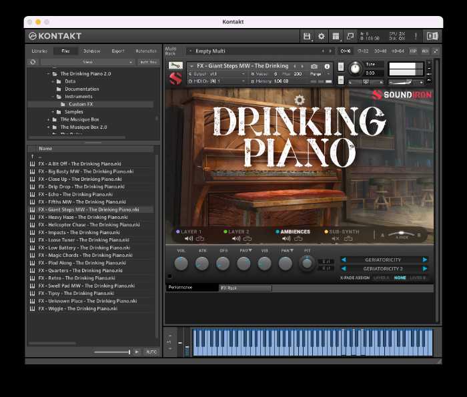Click the gear icon above Drinking Piano title
467x397 pixels.
[x=300, y=100]
